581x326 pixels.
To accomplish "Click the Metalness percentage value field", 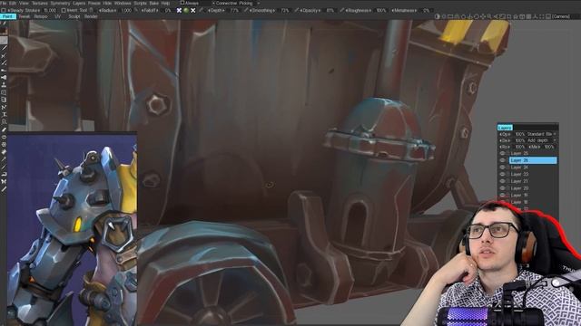I will [426, 10].
